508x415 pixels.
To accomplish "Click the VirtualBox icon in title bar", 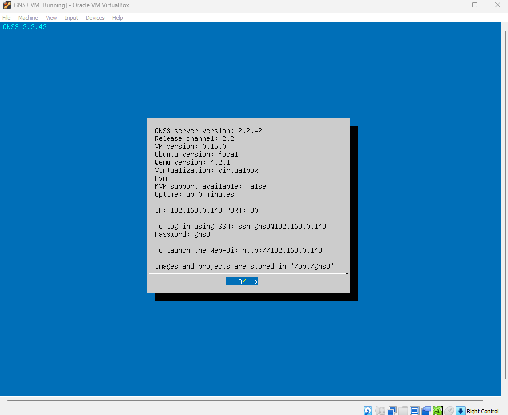I will click(x=6, y=5).
